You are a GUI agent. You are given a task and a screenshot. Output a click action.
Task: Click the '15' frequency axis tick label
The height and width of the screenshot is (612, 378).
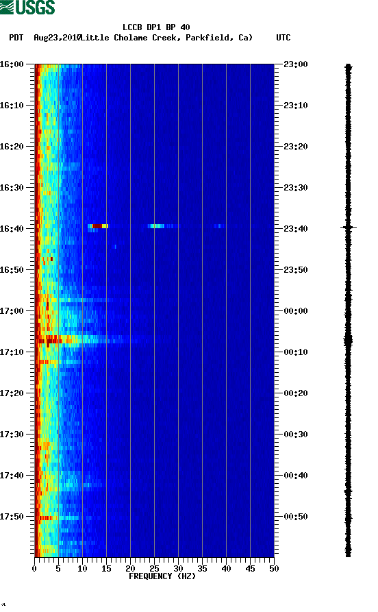click(106, 569)
